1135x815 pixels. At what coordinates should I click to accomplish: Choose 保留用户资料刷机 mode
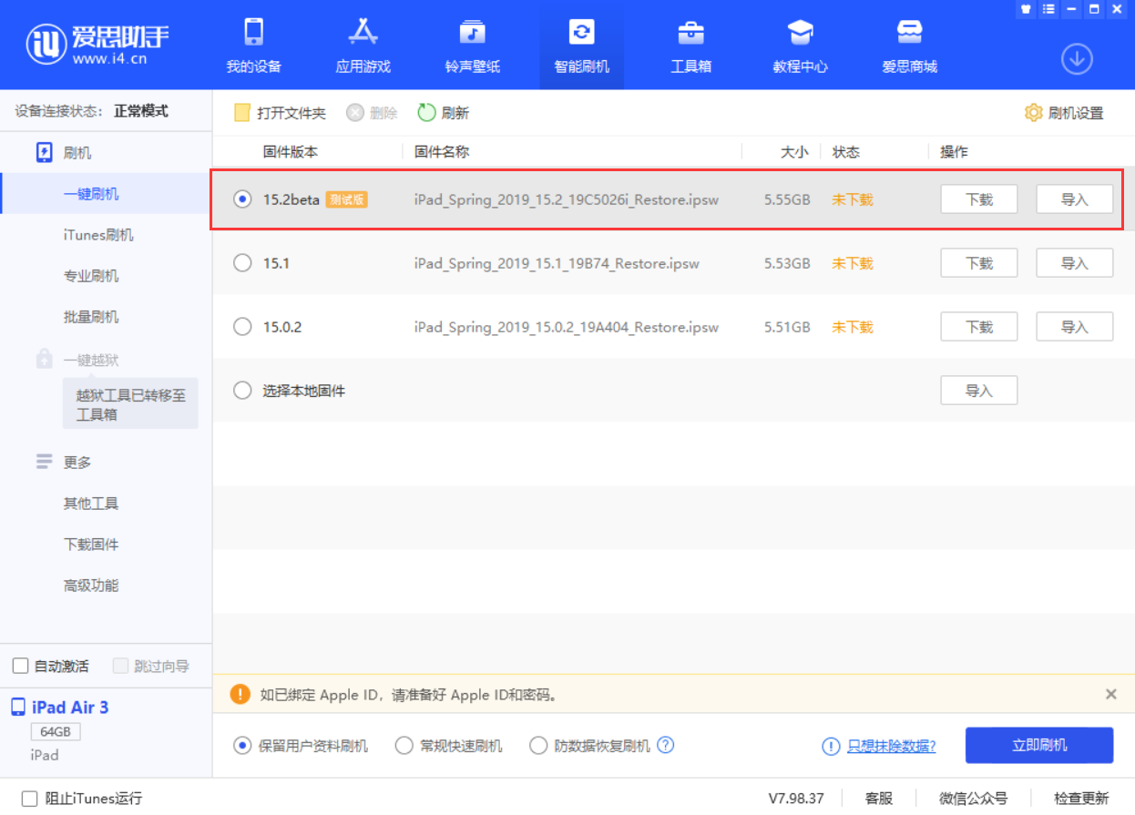(242, 746)
